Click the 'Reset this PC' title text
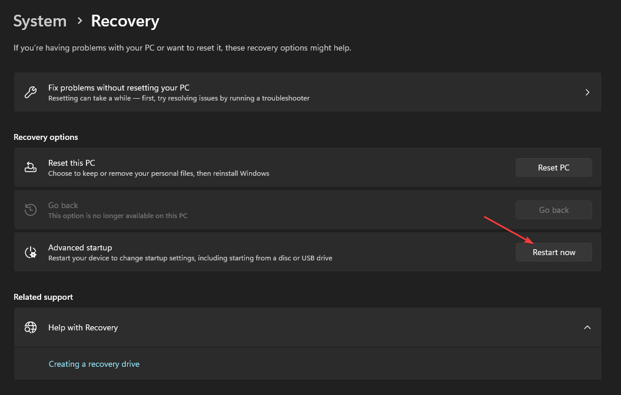 tap(72, 163)
